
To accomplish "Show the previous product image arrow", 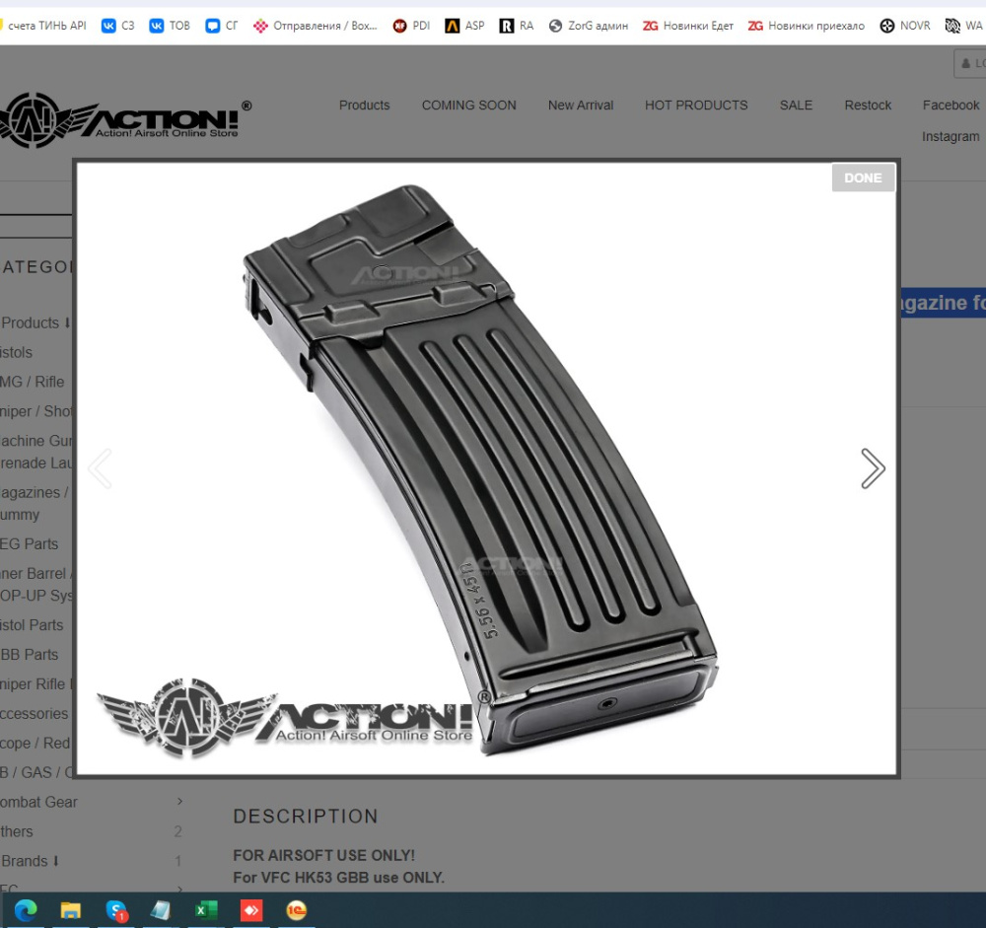I will [x=100, y=468].
